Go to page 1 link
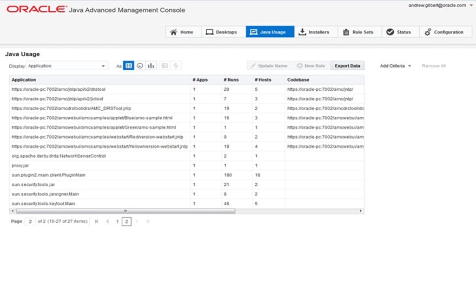Viewport: 476px width, 288px height. 117,221
